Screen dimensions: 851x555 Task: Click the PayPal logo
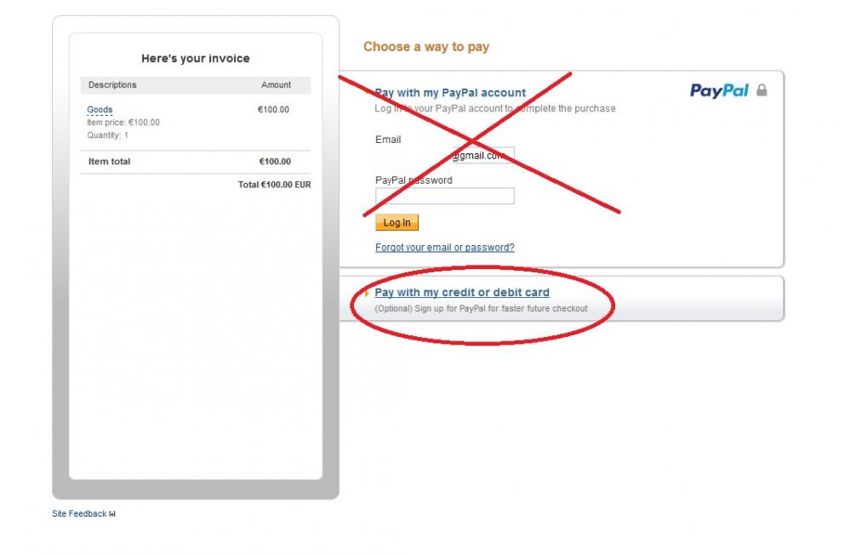(719, 91)
